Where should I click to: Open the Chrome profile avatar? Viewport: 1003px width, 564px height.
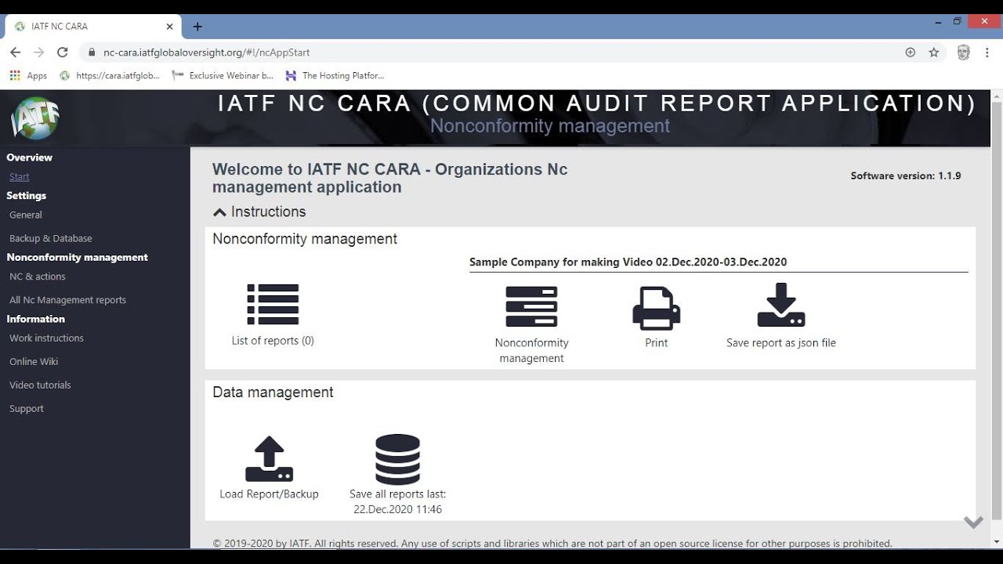[964, 52]
